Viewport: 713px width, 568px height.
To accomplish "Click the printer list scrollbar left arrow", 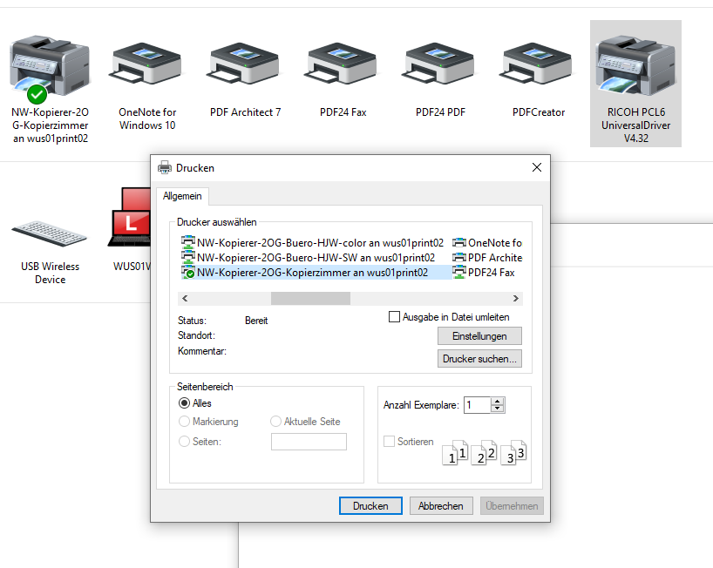I will (185, 299).
